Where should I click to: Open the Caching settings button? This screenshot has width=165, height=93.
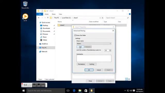[x=92, y=64]
